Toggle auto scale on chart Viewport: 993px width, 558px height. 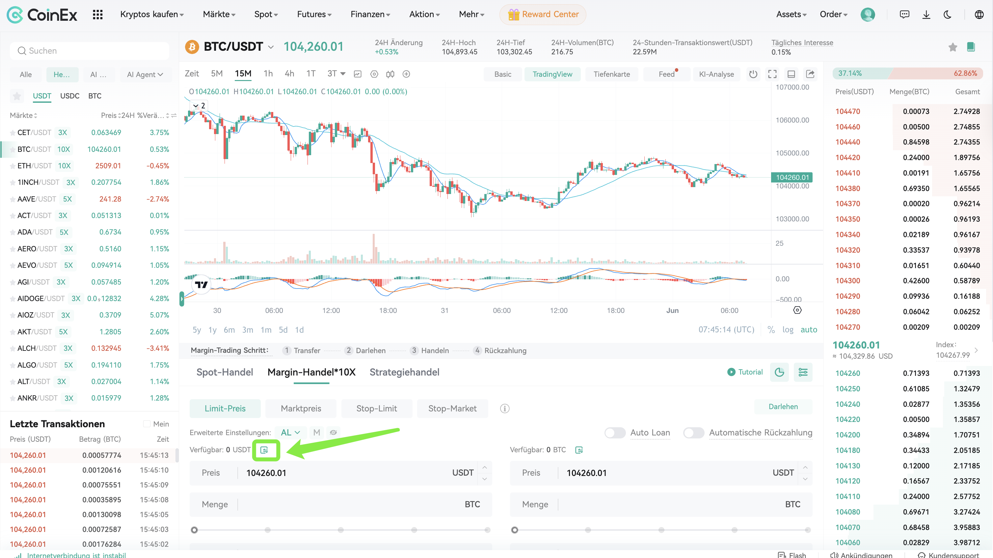coord(809,330)
